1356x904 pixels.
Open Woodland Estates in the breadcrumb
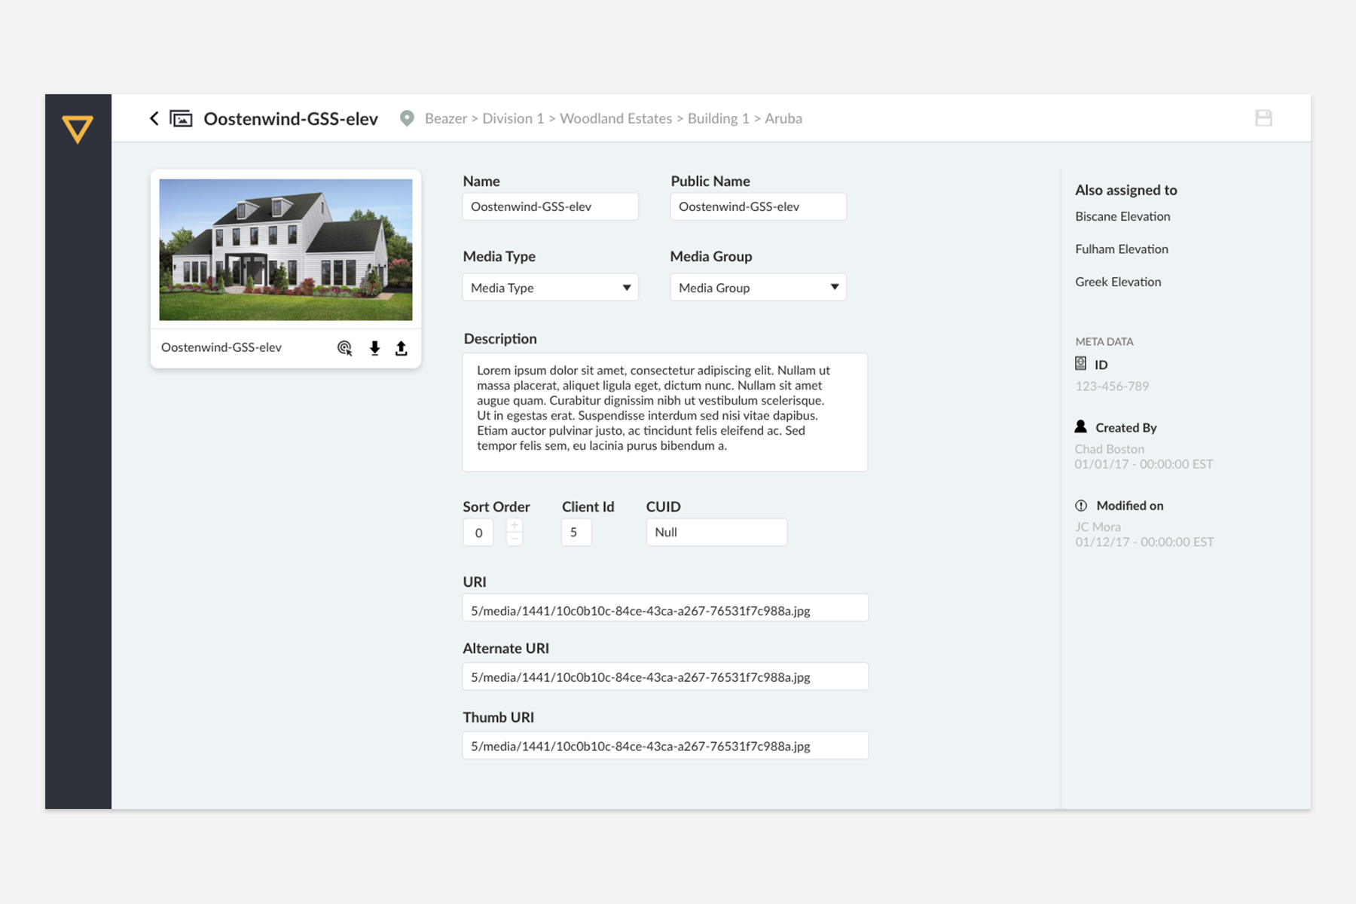[615, 118]
